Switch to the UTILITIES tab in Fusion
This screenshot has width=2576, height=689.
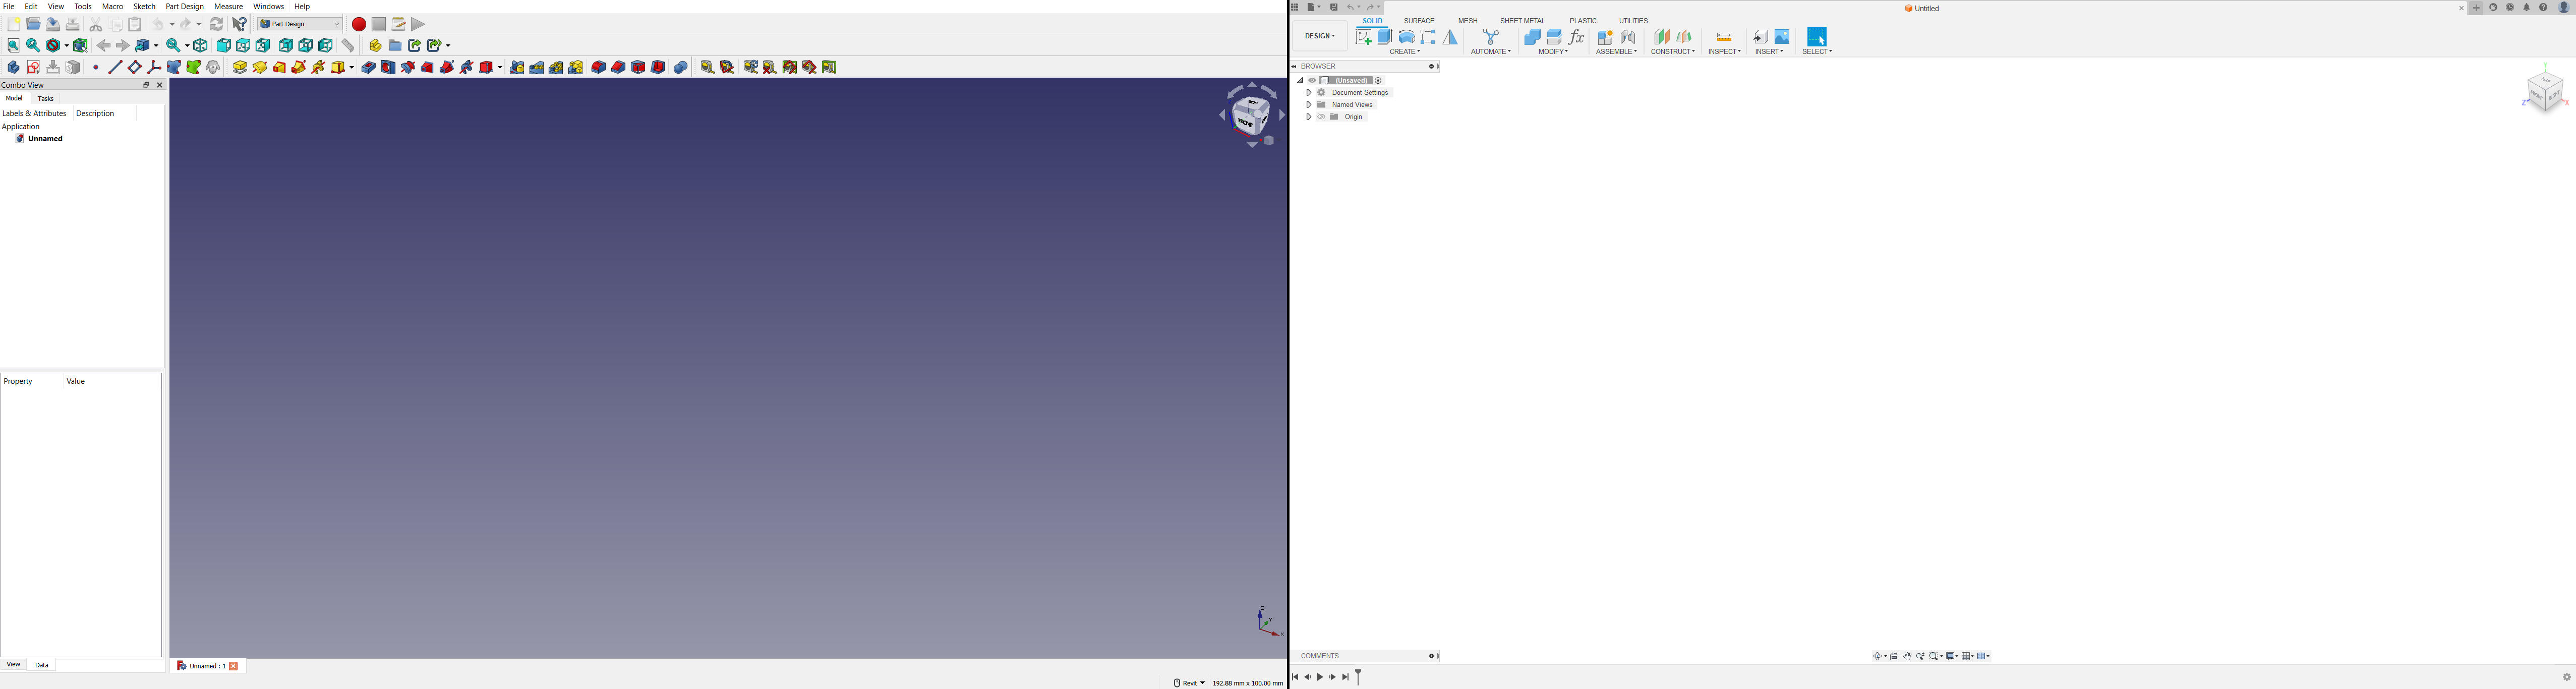click(x=1633, y=21)
